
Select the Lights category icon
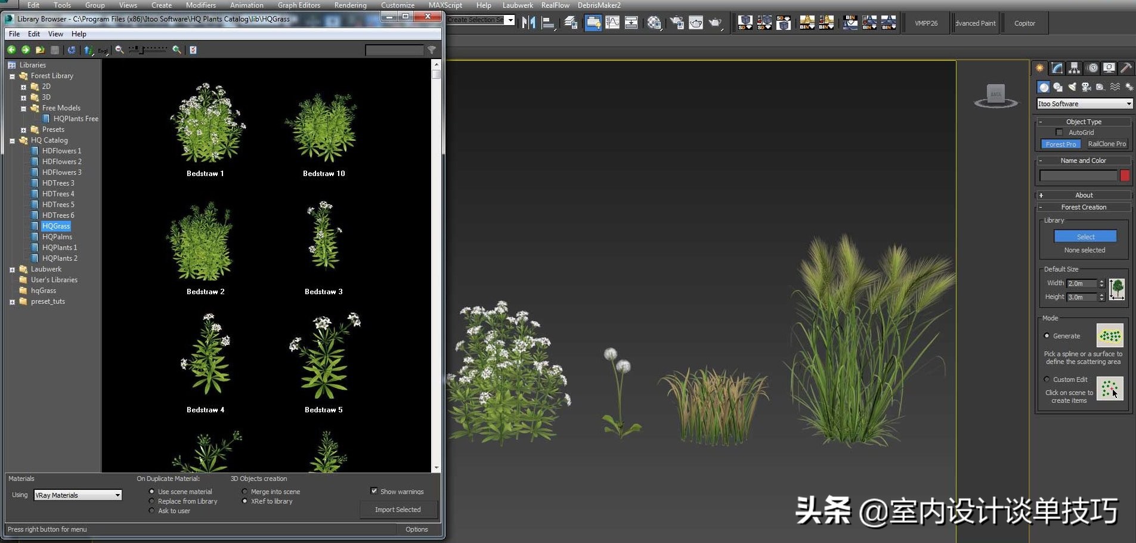pos(1072,87)
